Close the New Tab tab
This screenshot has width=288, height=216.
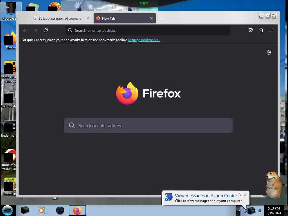(x=151, y=18)
